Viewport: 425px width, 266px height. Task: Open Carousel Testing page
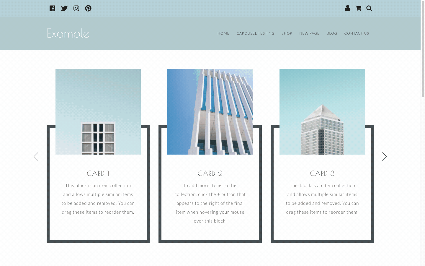(x=256, y=33)
